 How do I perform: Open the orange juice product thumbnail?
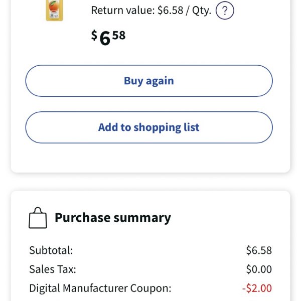(54, 11)
